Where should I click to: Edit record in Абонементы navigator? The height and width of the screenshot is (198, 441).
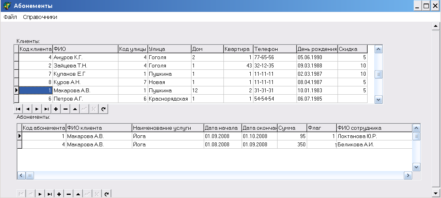coord(78,194)
